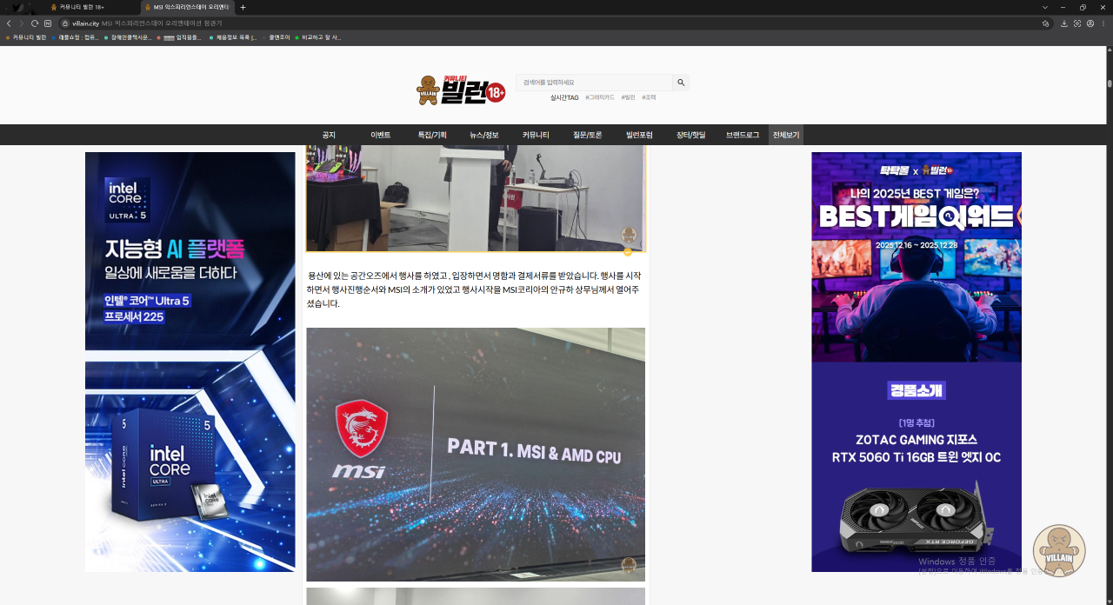Click the floating Villain gingerbread mascot button
The width and height of the screenshot is (1113, 605).
(1058, 550)
